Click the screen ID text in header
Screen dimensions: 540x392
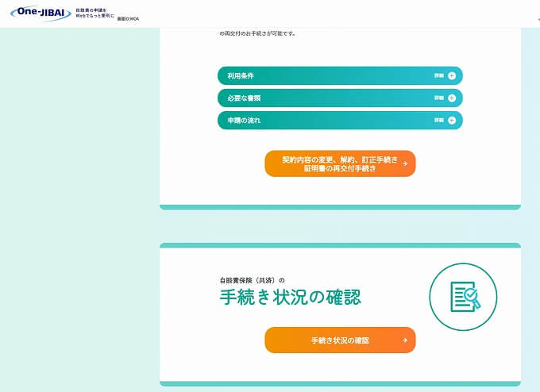(128, 17)
